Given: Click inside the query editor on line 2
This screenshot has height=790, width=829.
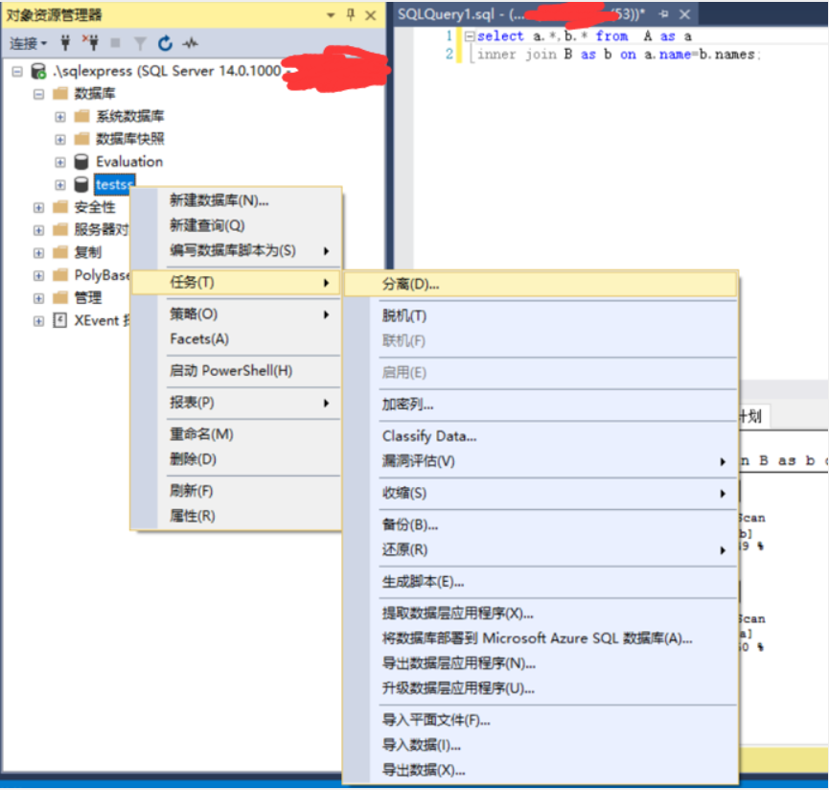Looking at the screenshot, I should 537,55.
